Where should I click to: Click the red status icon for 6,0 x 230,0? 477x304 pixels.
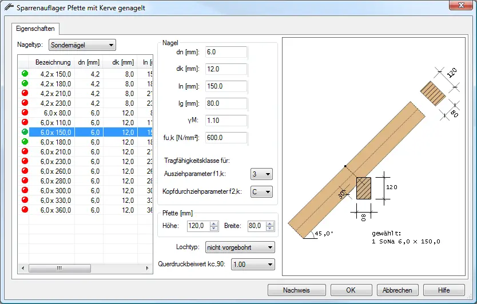coord(25,161)
